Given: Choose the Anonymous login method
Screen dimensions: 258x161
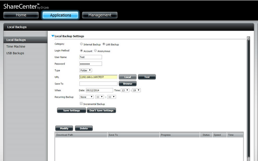Looking at the screenshot, I should click(95, 50).
